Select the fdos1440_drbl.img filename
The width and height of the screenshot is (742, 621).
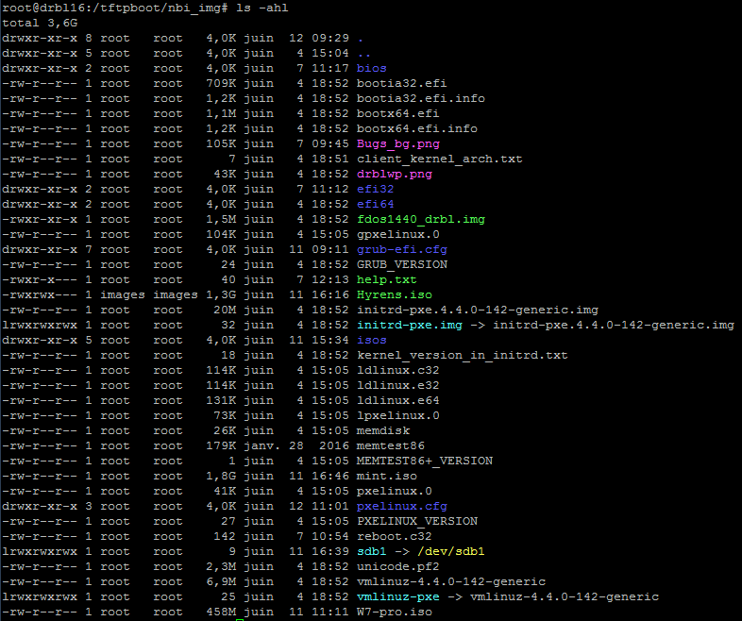tap(421, 219)
